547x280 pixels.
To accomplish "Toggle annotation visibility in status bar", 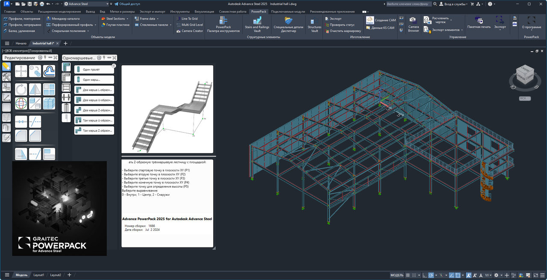I will (x=469, y=275).
